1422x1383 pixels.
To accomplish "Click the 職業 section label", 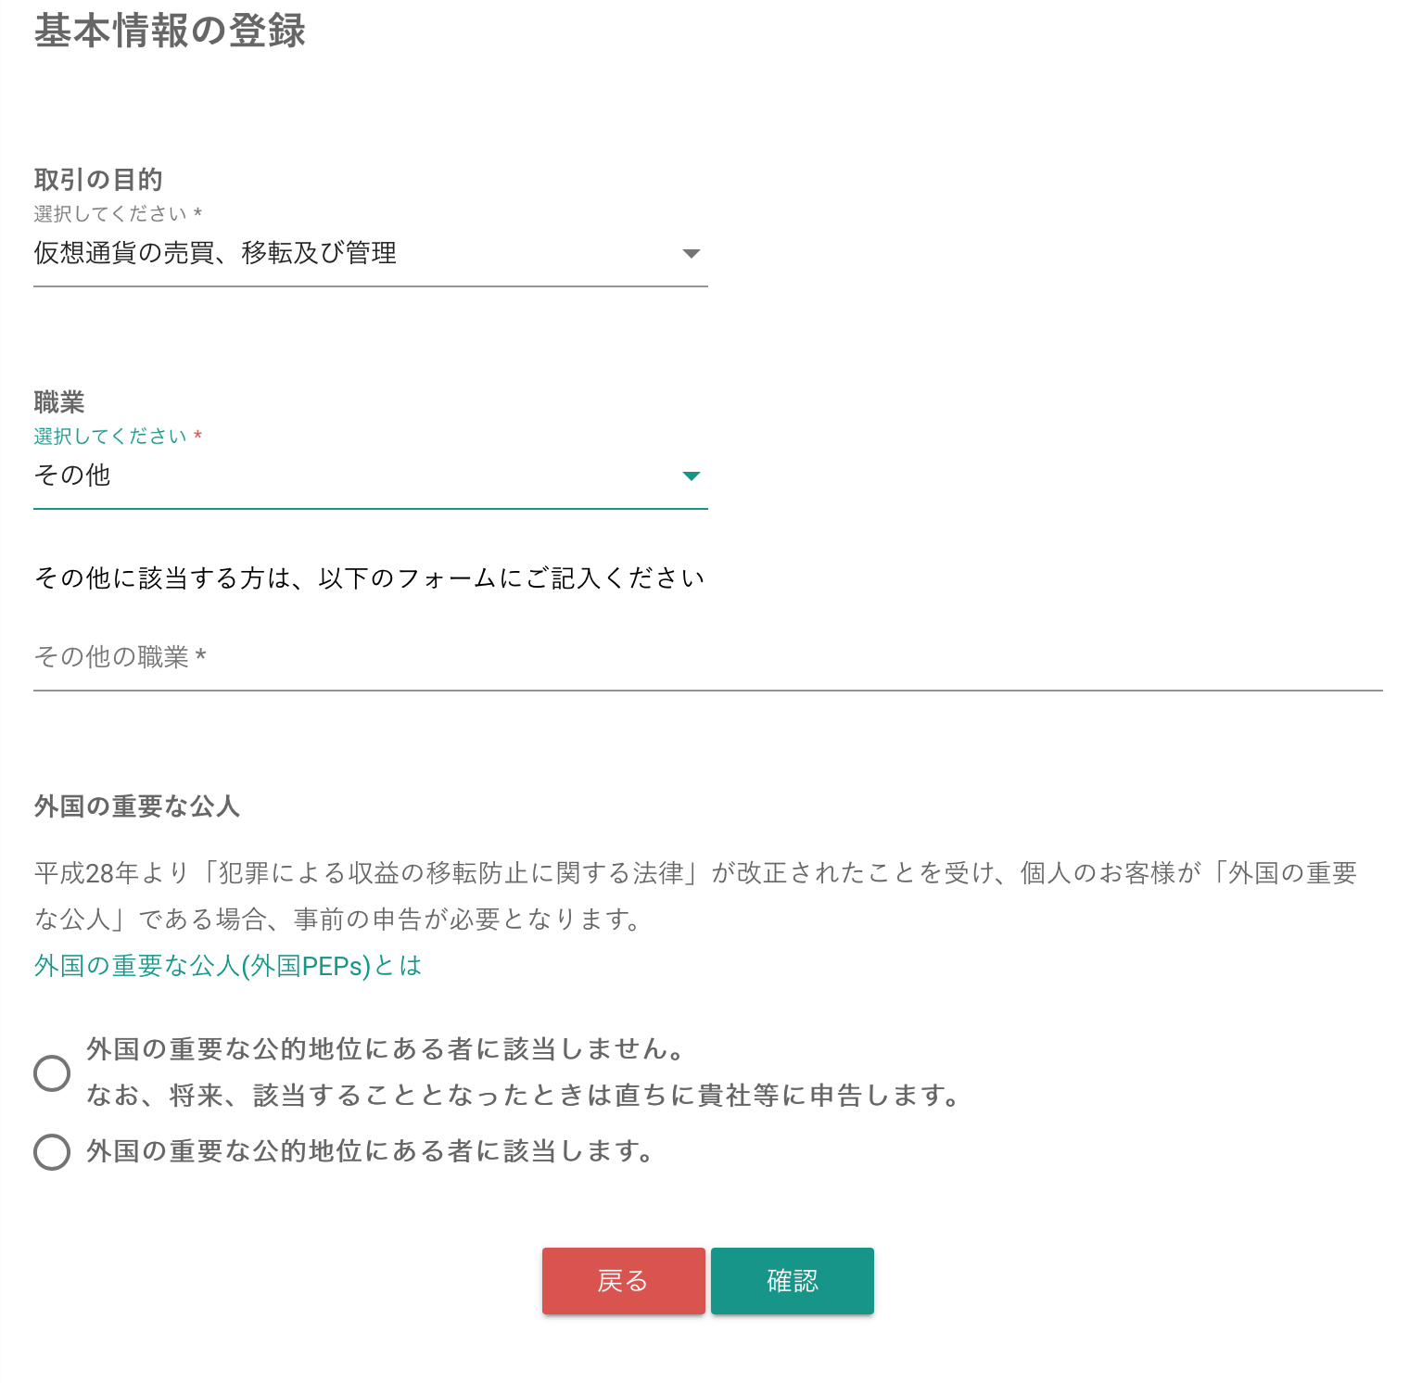I will point(59,401).
